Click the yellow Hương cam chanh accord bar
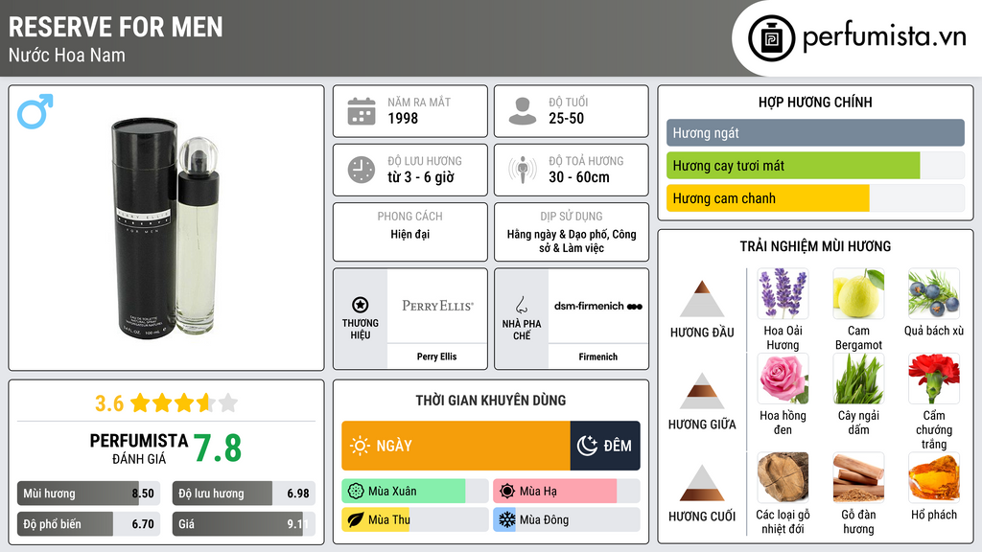Viewport: 982px width, 552px height. [815, 198]
